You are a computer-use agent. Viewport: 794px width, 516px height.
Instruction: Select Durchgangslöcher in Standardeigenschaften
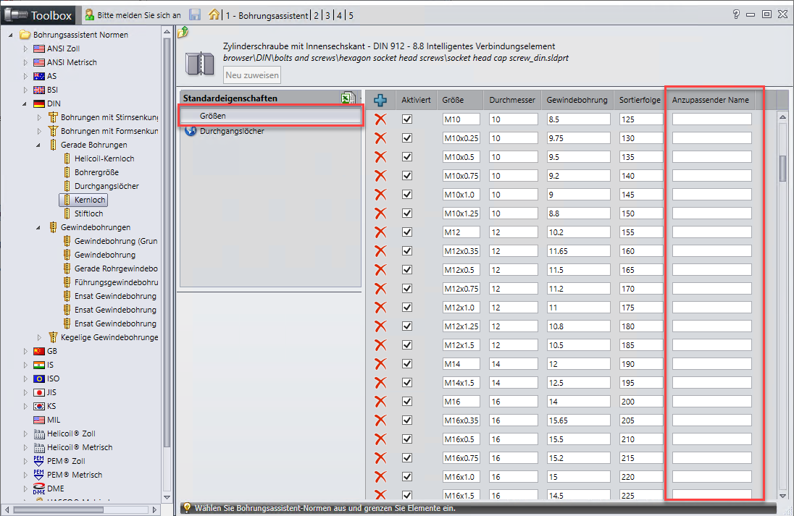tap(232, 131)
